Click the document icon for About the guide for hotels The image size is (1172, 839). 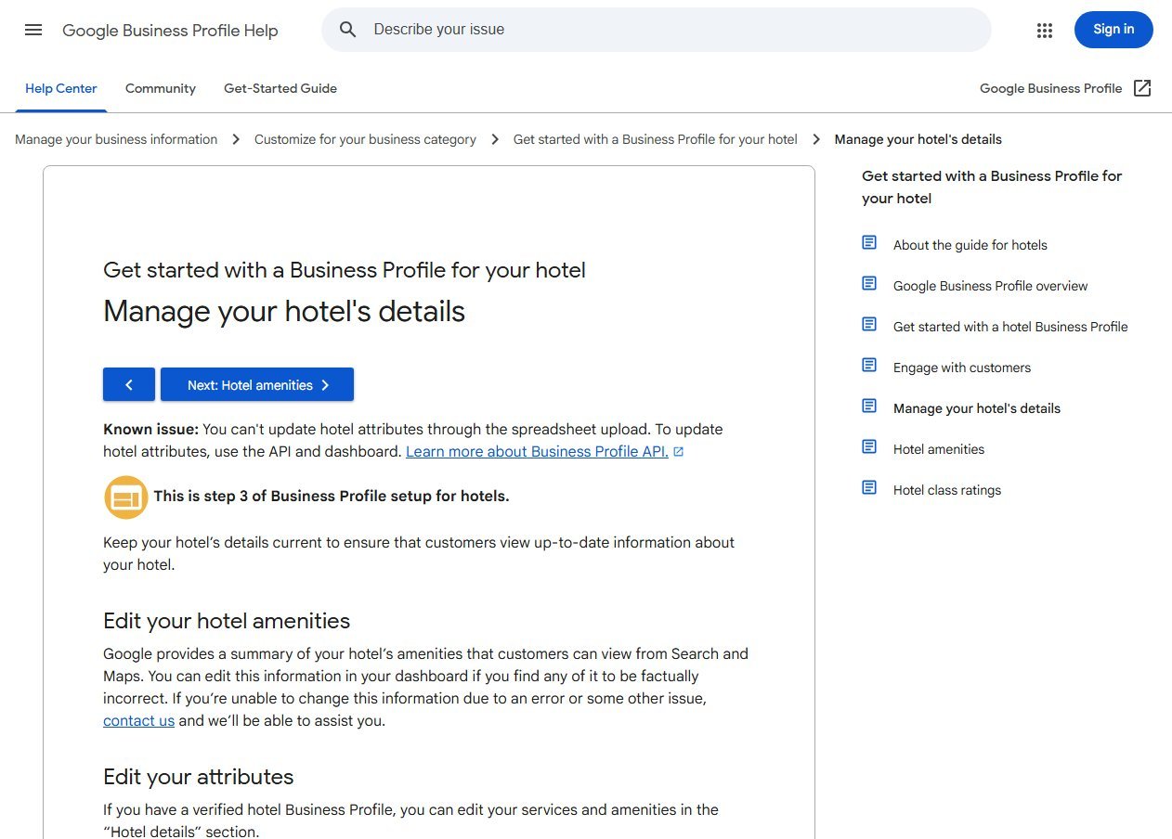pos(869,242)
